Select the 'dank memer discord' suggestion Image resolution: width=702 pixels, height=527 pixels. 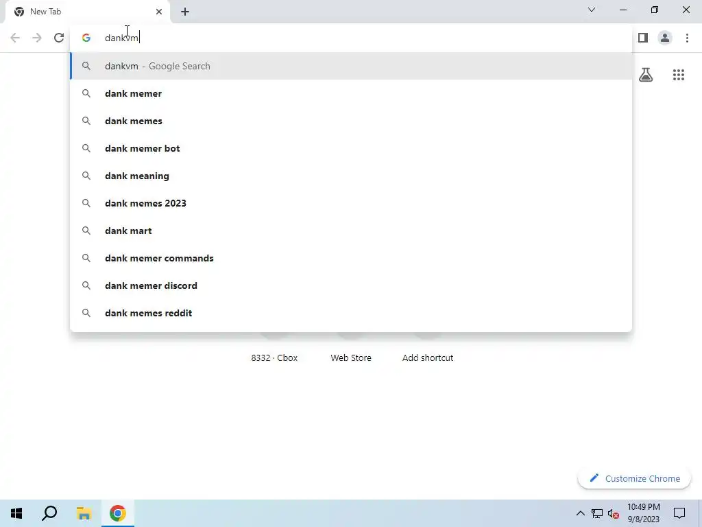pyautogui.click(x=351, y=285)
